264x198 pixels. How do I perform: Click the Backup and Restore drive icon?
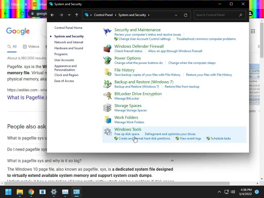(x=108, y=84)
